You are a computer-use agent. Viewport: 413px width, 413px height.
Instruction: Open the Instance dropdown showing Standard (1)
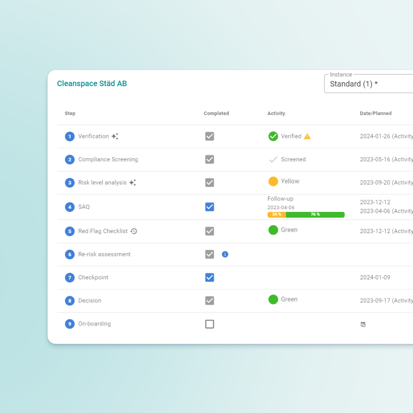pyautogui.click(x=369, y=83)
